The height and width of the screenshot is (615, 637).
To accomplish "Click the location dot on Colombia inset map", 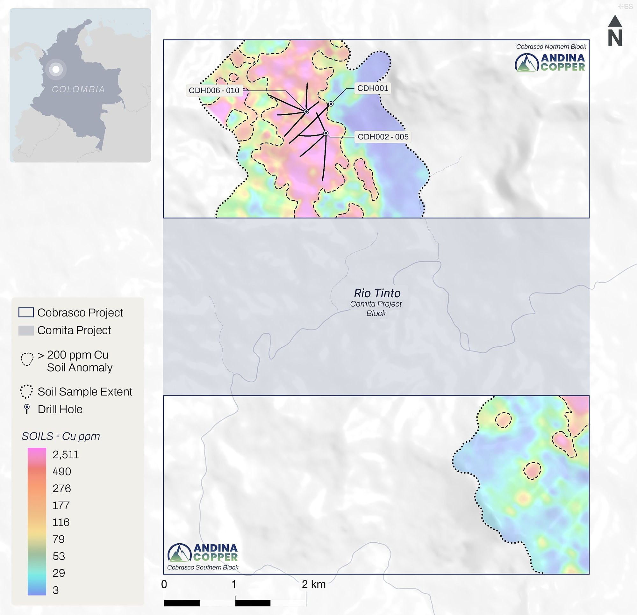I will [56, 69].
